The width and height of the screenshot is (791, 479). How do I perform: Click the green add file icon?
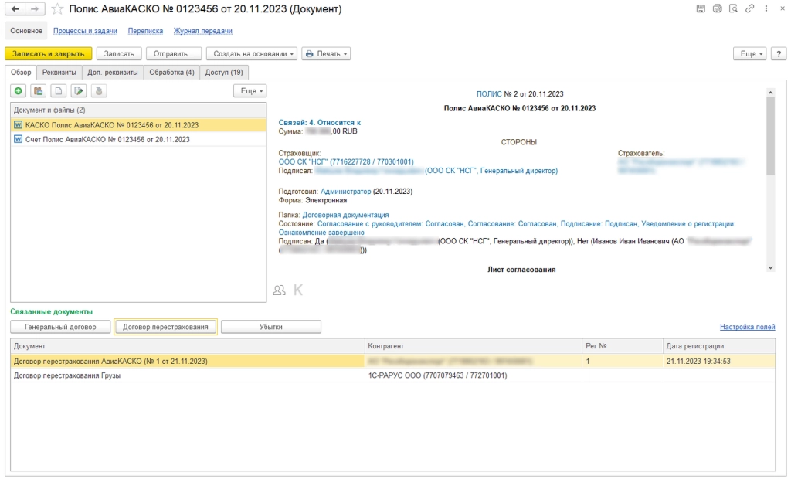coord(19,90)
